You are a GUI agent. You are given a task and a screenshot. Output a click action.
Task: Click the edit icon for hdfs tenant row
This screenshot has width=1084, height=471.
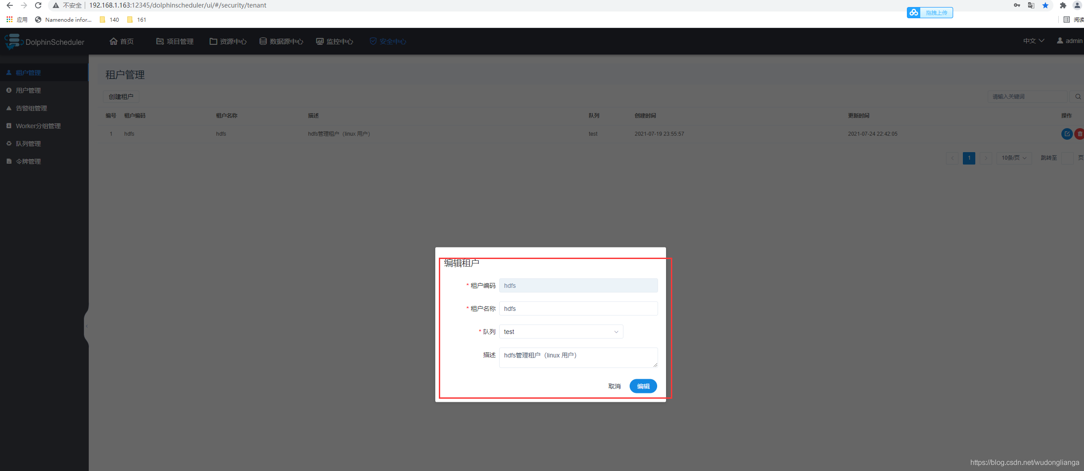click(1067, 134)
